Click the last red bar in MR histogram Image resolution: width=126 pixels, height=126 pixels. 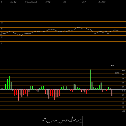(x=112, y=93)
